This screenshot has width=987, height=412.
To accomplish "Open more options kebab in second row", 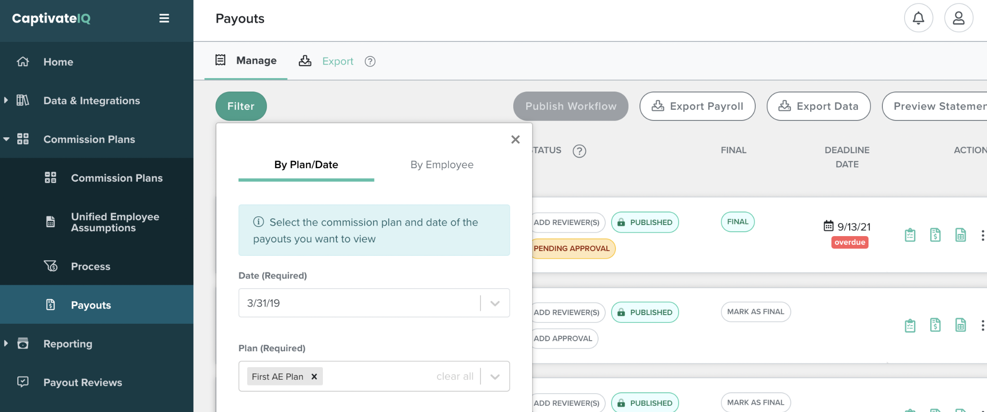I will pyautogui.click(x=983, y=325).
